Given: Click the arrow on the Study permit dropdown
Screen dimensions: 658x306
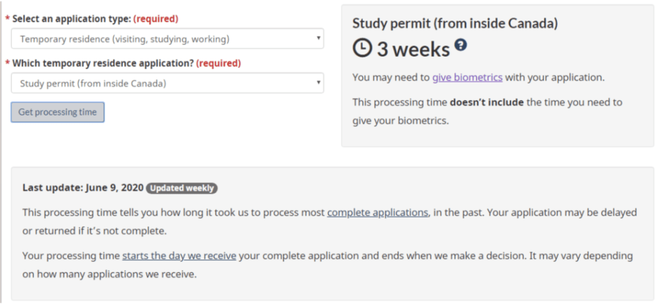Looking at the screenshot, I should pyautogui.click(x=318, y=83).
